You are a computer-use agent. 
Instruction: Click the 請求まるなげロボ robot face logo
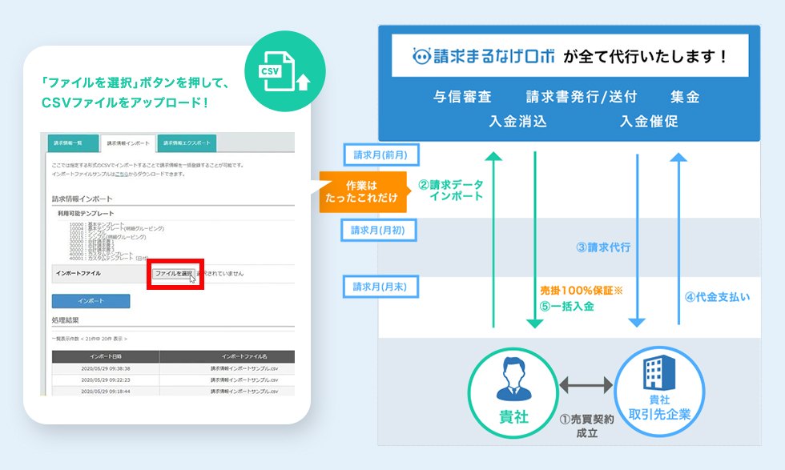pyautogui.click(x=421, y=56)
